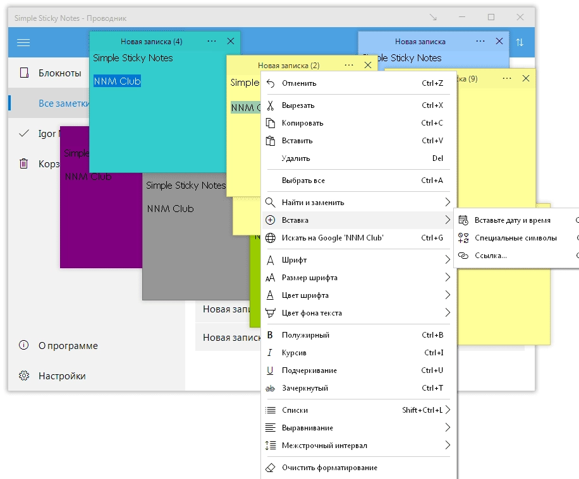Image resolution: width=579 pixels, height=479 pixels.
Task: Click the strikethrough icon for Зачеркнутый
Action: (271, 388)
